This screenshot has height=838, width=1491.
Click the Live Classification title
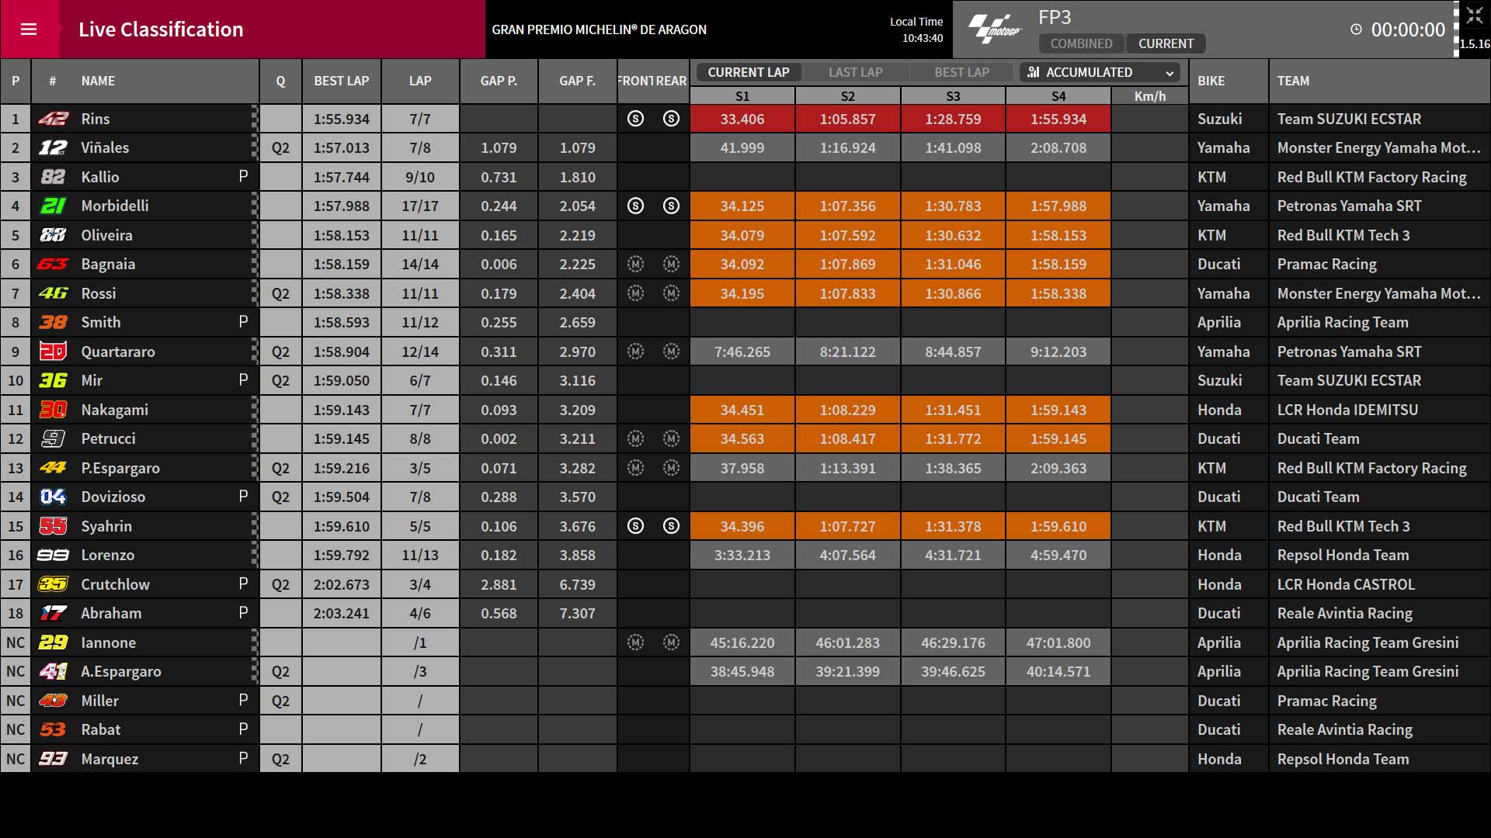pos(161,29)
